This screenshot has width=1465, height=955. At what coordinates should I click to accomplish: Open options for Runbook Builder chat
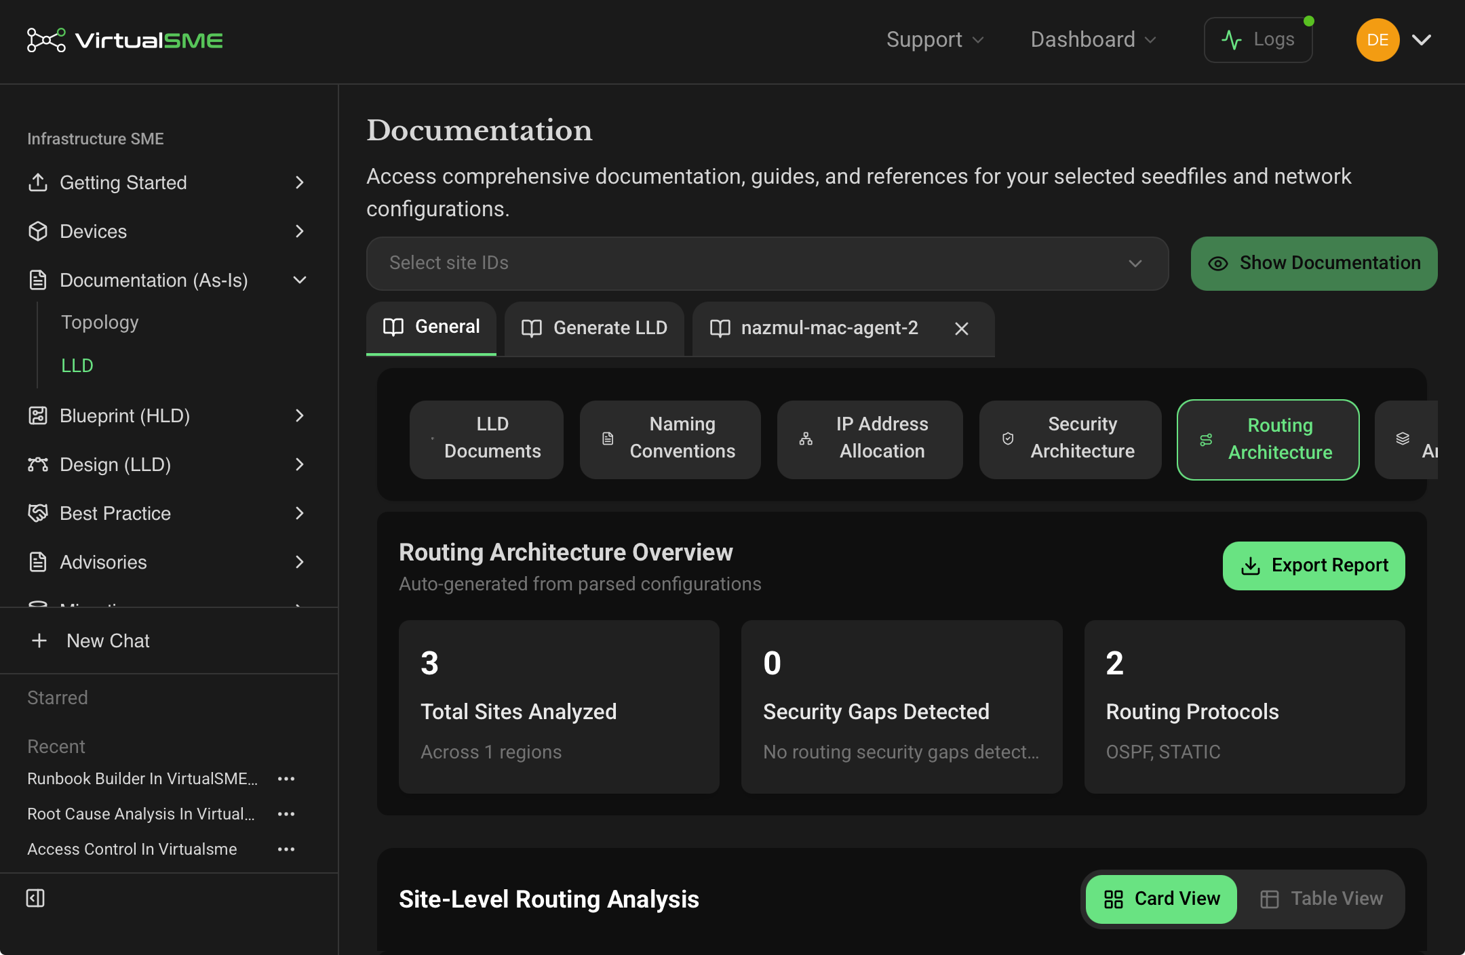(x=286, y=779)
